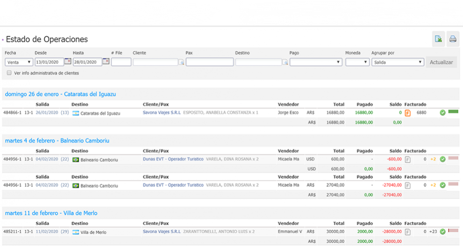Click the Destino search lookup icon
Screen dimensions: 463x247
(285, 62)
